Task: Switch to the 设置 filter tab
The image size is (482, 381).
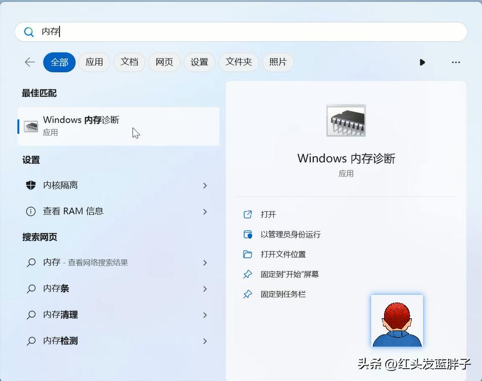Action: pyautogui.click(x=199, y=62)
